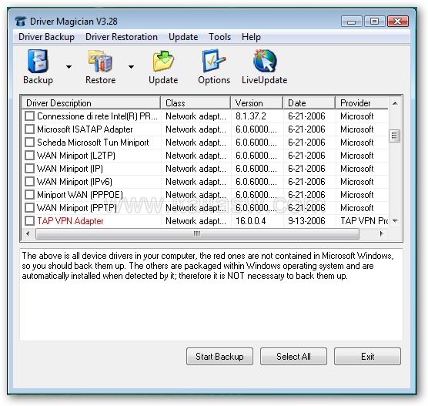Open the Driver Restoration menu
The width and height of the screenshot is (428, 406).
coord(122,37)
